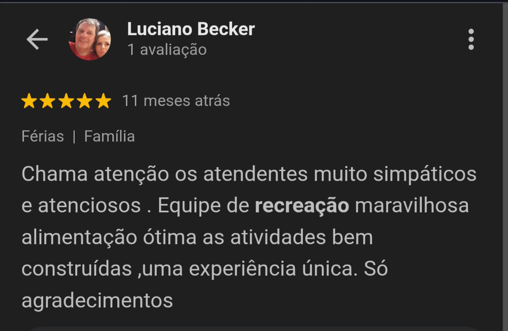Image resolution: width=508 pixels, height=331 pixels.
Task: Tap the 'Família' travel group tag
Action: click(110, 136)
